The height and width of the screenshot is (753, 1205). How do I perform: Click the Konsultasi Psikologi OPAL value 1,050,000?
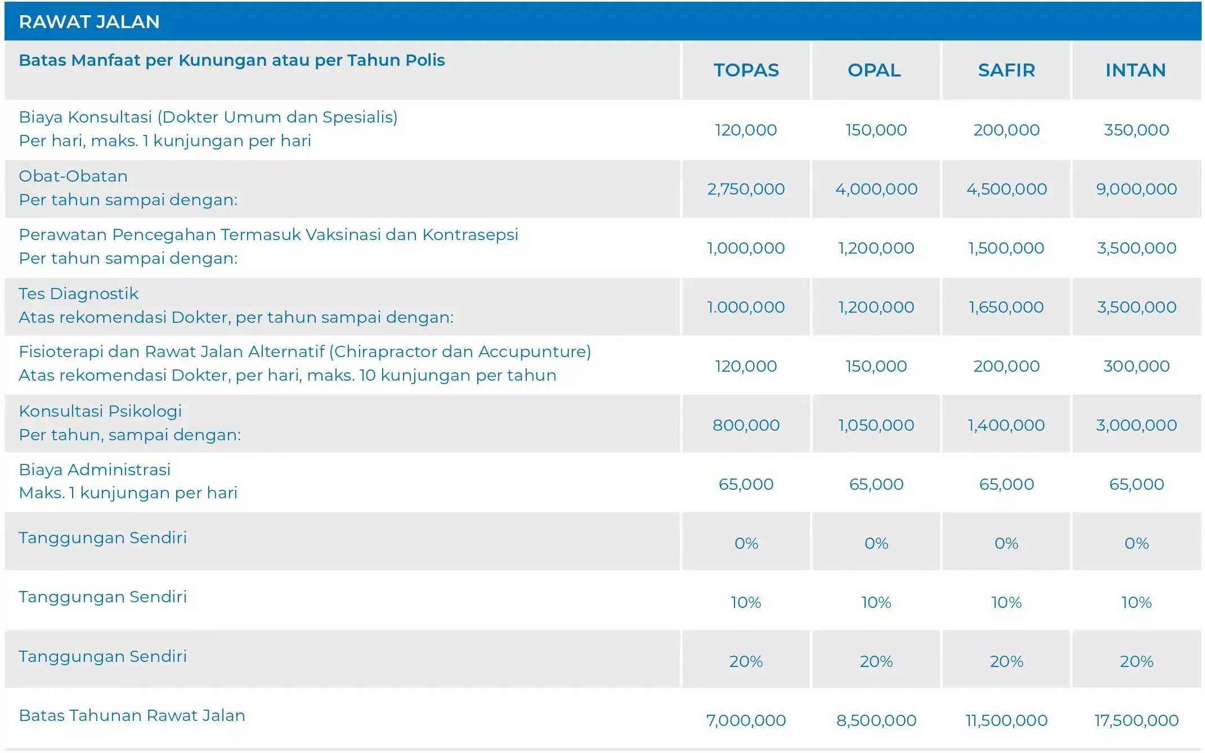(876, 425)
